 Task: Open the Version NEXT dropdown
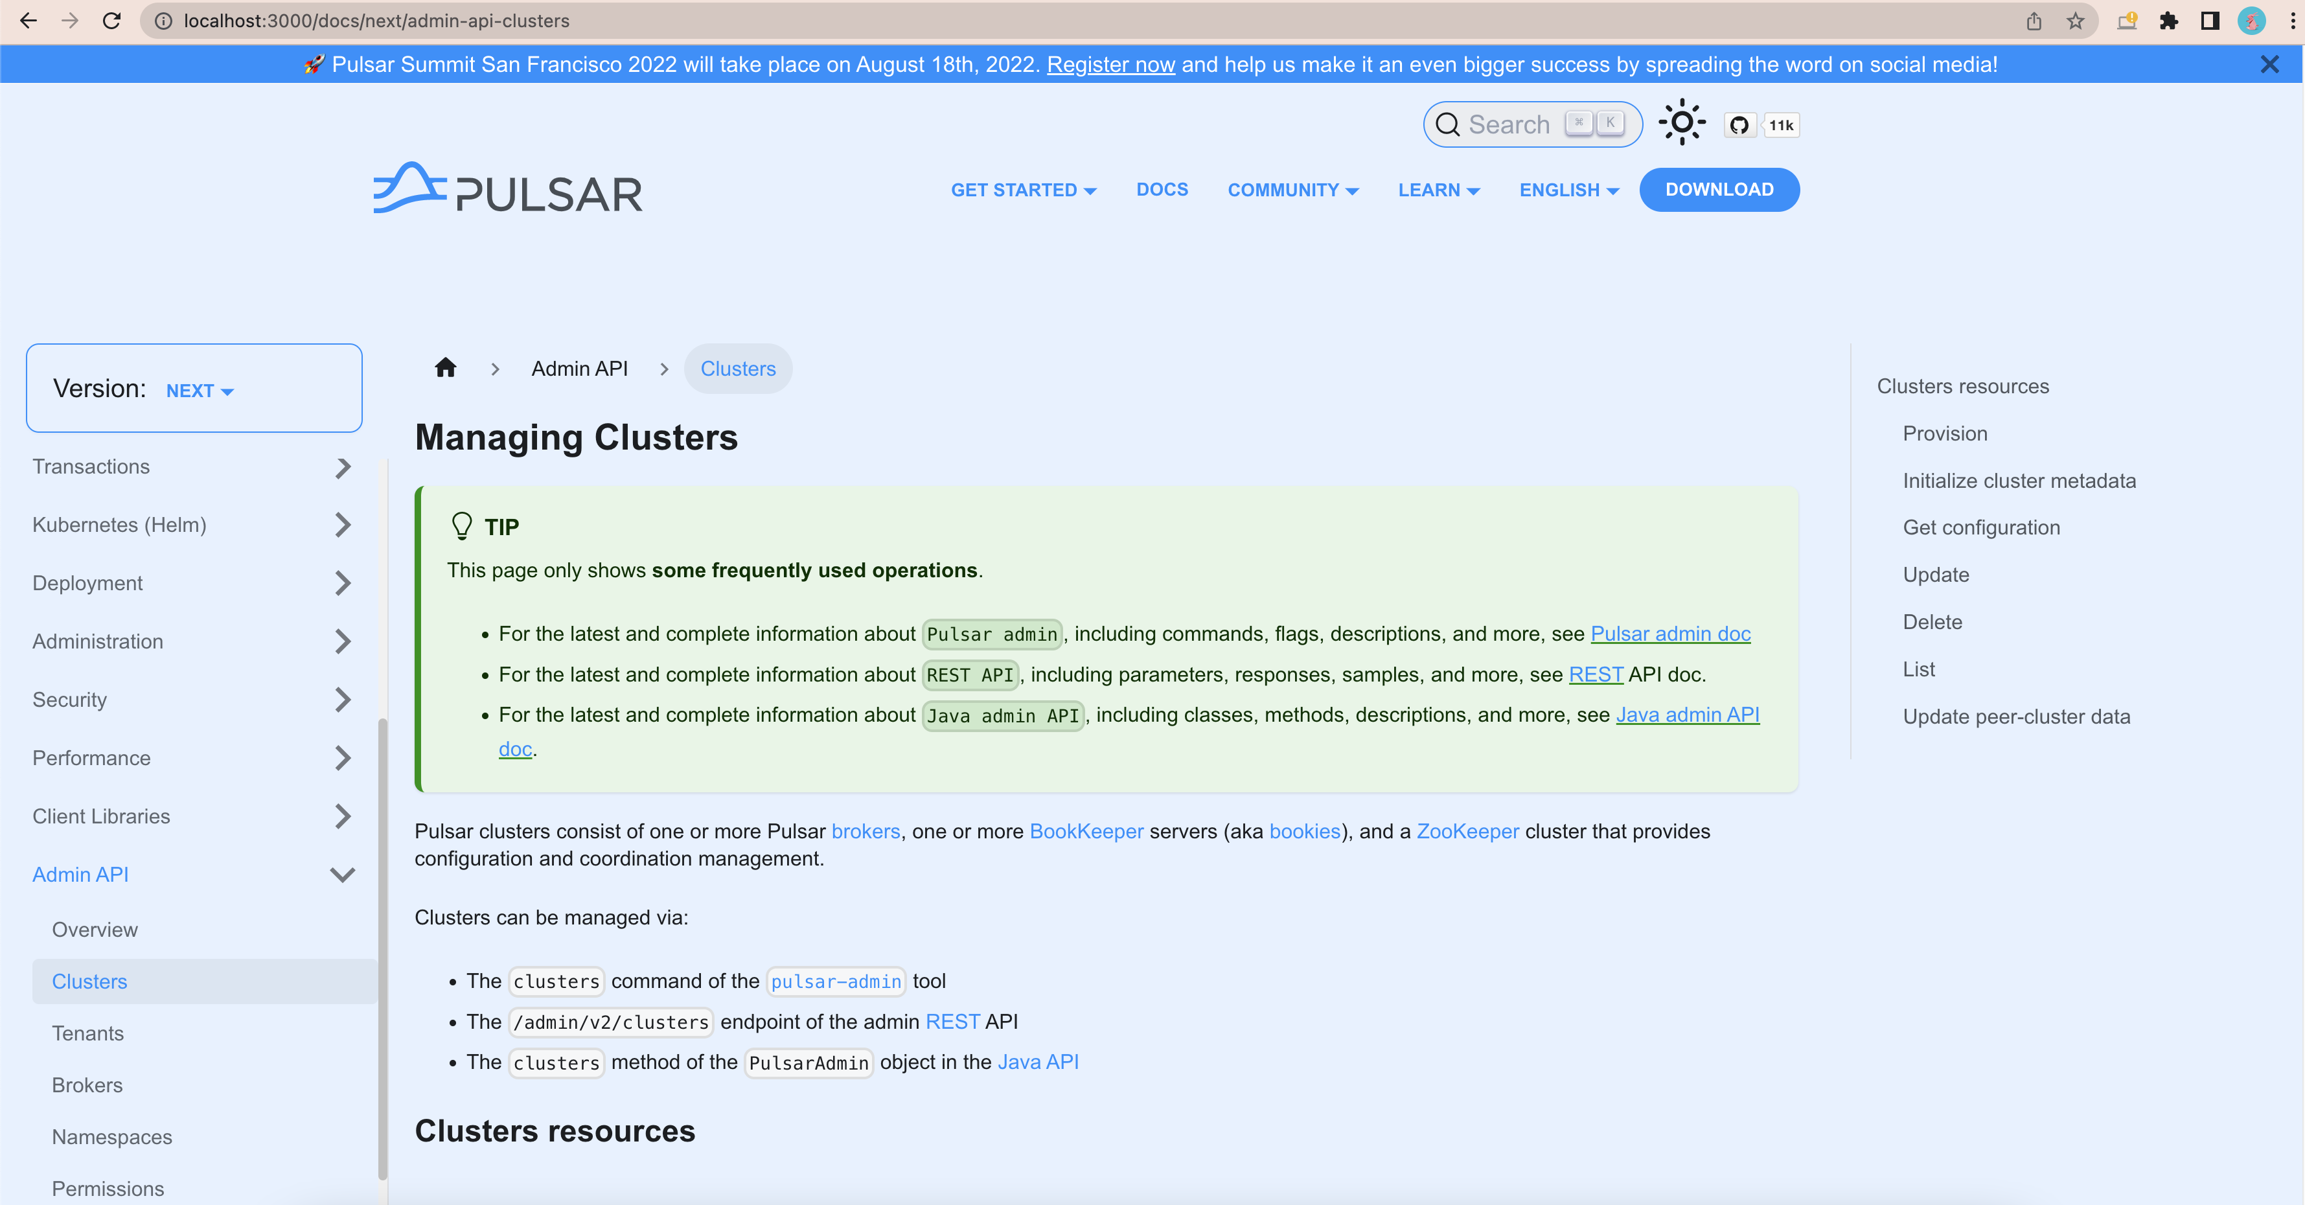pos(199,390)
